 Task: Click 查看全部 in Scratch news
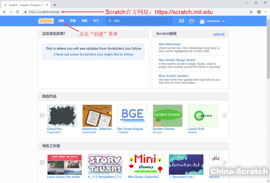tap(219, 34)
